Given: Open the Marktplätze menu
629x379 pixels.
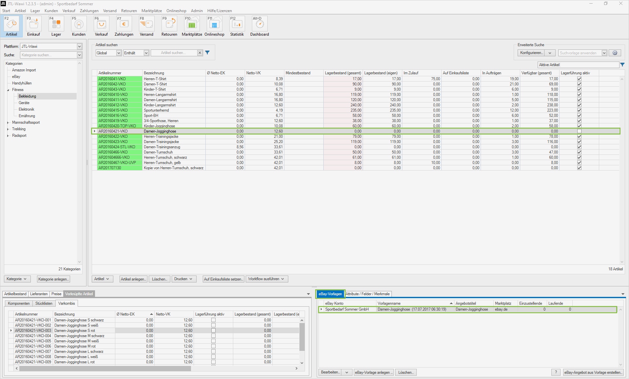Looking at the screenshot, I should [151, 11].
